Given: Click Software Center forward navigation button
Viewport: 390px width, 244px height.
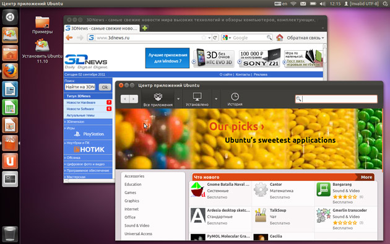Looking at the screenshot, I should click(134, 99).
